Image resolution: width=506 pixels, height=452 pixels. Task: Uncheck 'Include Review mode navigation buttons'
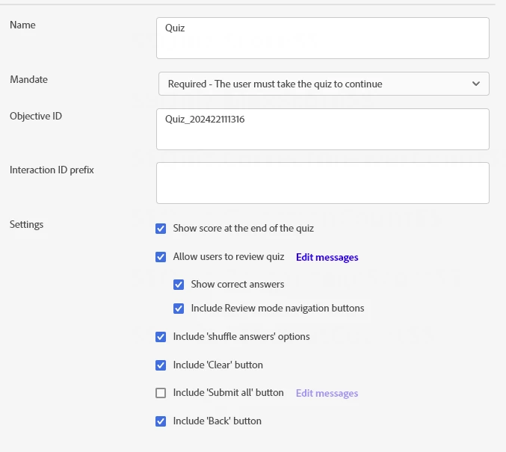179,309
